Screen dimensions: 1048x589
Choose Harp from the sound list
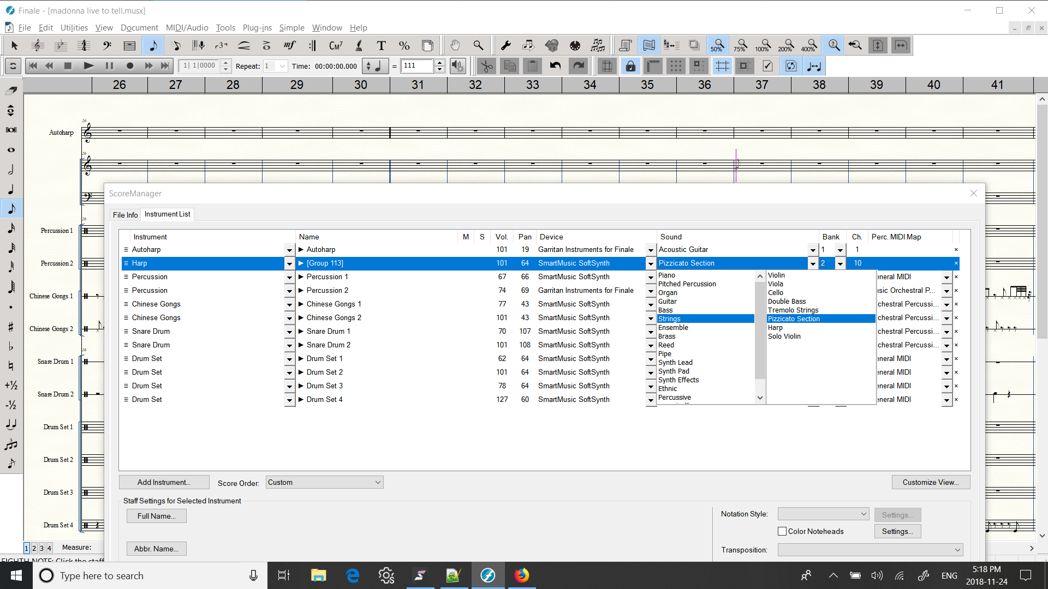775,328
